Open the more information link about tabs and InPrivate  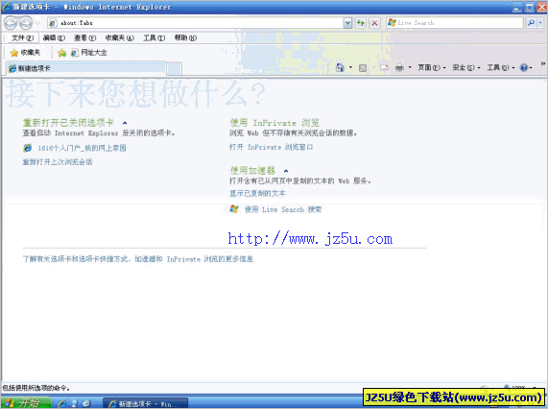pos(137,259)
